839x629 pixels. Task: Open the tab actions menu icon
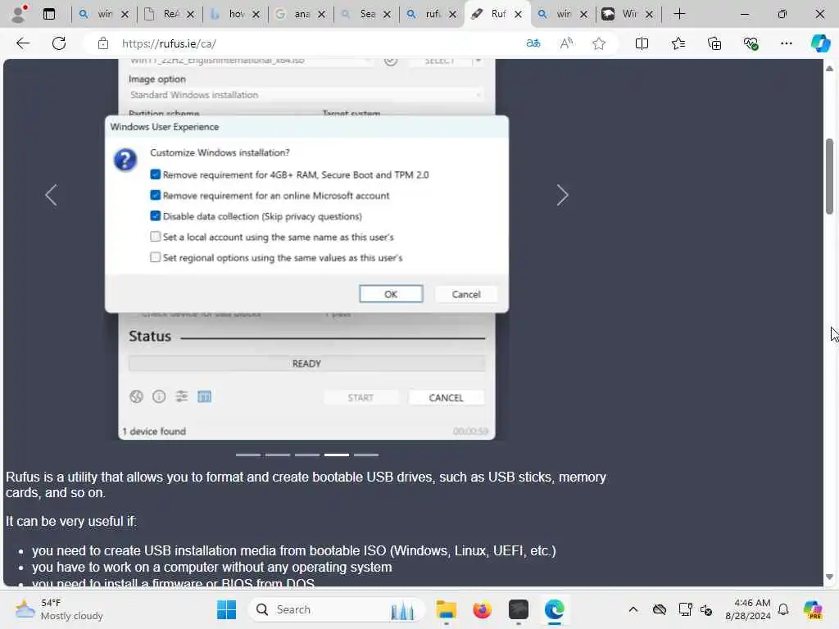point(48,14)
